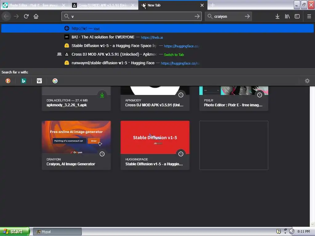Close the Photo Editor Pixlr E tab

point(64,5)
